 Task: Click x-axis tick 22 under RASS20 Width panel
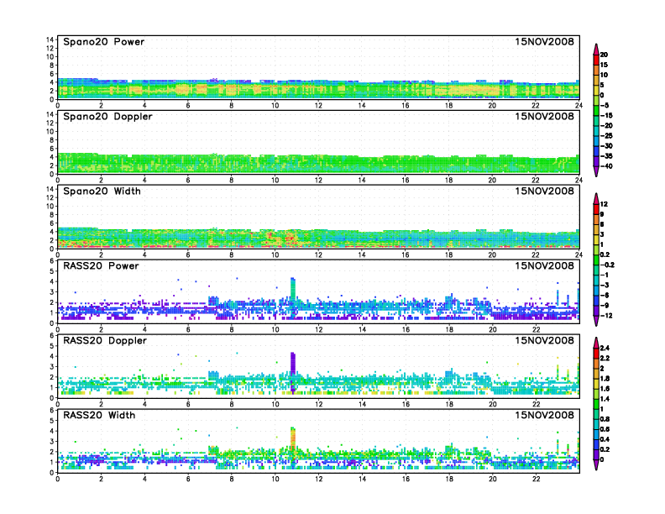coord(536,479)
